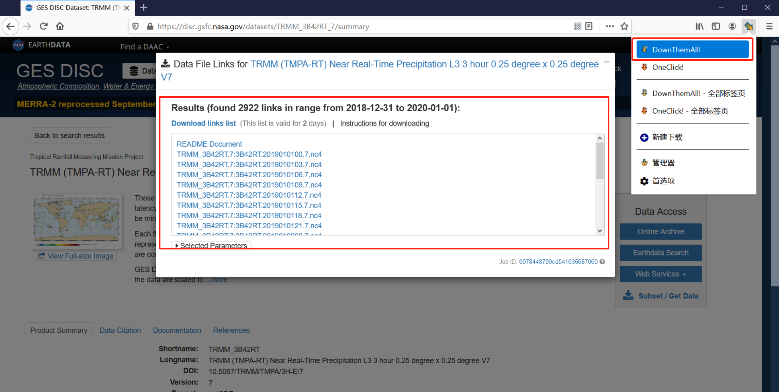This screenshot has width=779, height=392.
Task: Bookmark this page with star icon
Action: point(624,26)
